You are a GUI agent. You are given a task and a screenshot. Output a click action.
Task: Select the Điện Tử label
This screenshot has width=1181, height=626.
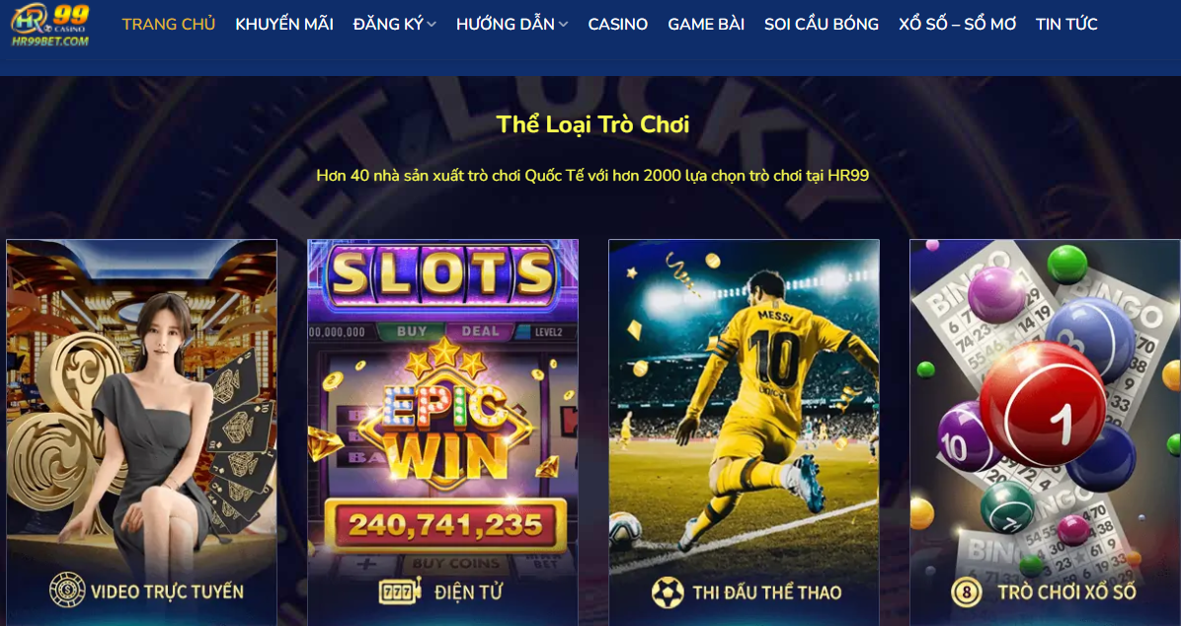(468, 592)
